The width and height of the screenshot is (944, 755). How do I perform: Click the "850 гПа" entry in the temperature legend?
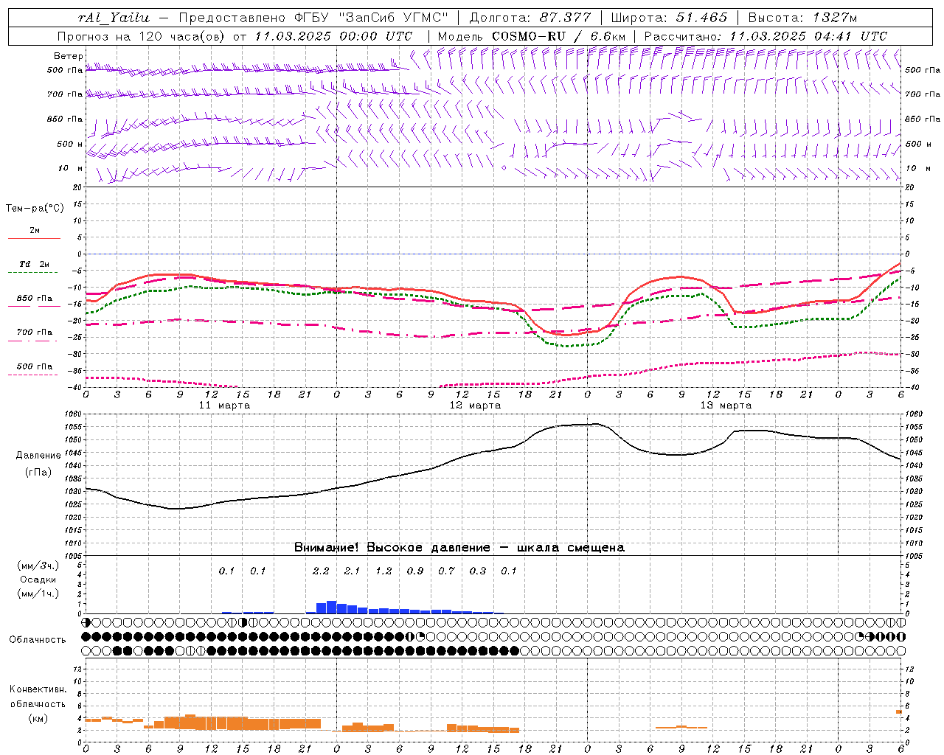(34, 299)
